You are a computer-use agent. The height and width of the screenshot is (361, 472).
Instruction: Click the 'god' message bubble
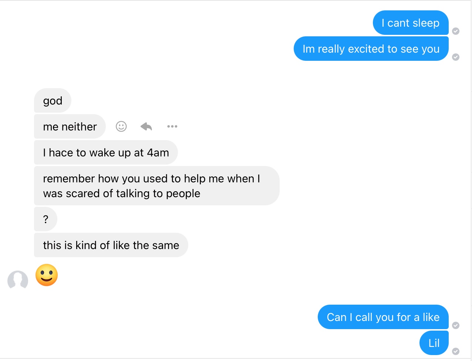pyautogui.click(x=53, y=100)
